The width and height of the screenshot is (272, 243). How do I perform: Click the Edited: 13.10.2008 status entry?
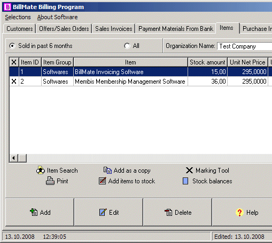(239, 237)
